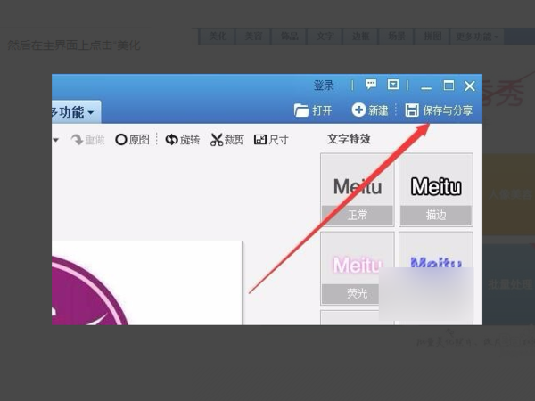This screenshot has height=401, width=535.
Task: Open the feedback chat bubble icon
Action: click(x=371, y=84)
